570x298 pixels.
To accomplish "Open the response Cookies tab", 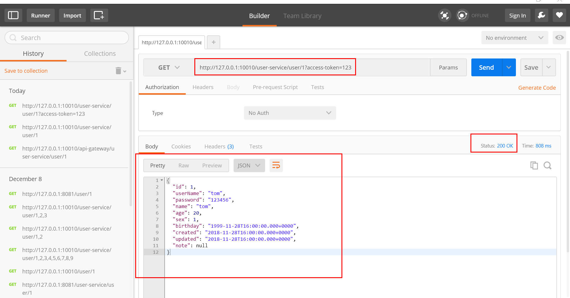I will [181, 147].
